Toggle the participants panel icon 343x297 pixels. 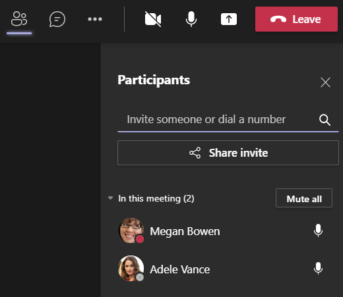[19, 19]
